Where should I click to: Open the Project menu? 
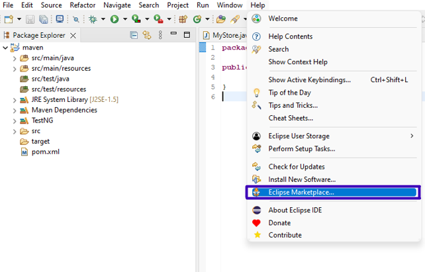[x=177, y=5]
